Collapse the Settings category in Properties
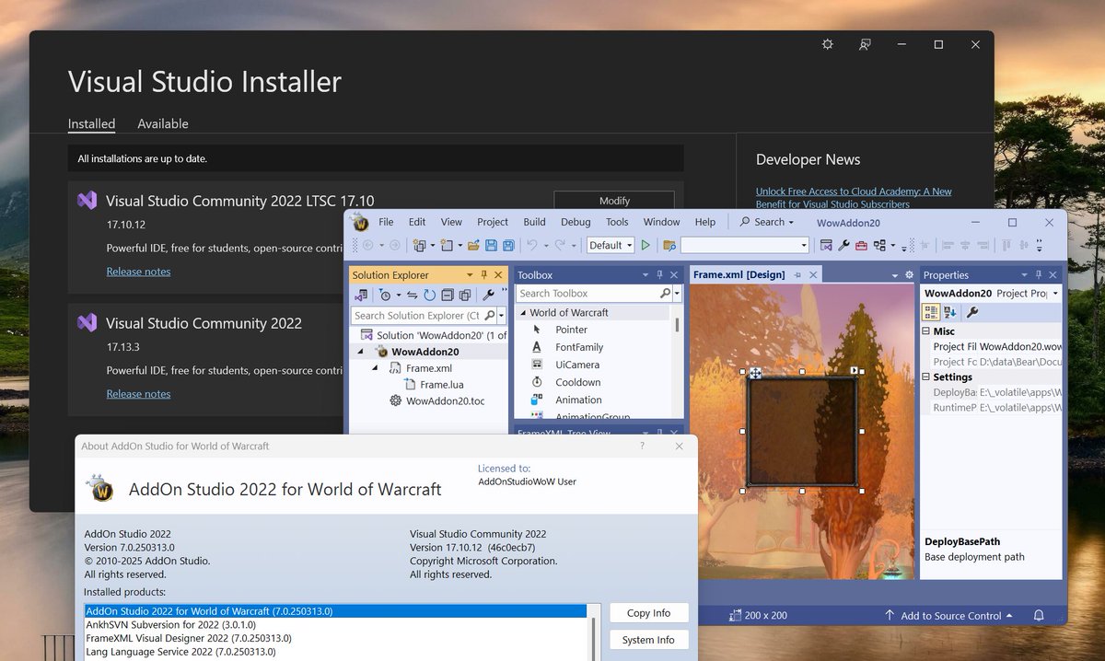This screenshot has width=1105, height=661. [926, 377]
